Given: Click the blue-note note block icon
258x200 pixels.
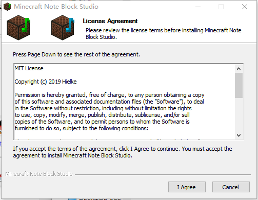Looking at the screenshot, I should pyautogui.click(x=63, y=28).
